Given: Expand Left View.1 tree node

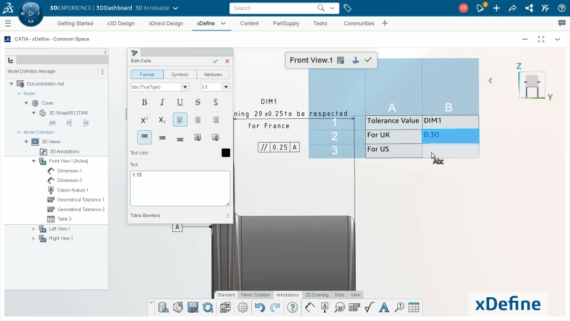Looking at the screenshot, I should tap(33, 229).
